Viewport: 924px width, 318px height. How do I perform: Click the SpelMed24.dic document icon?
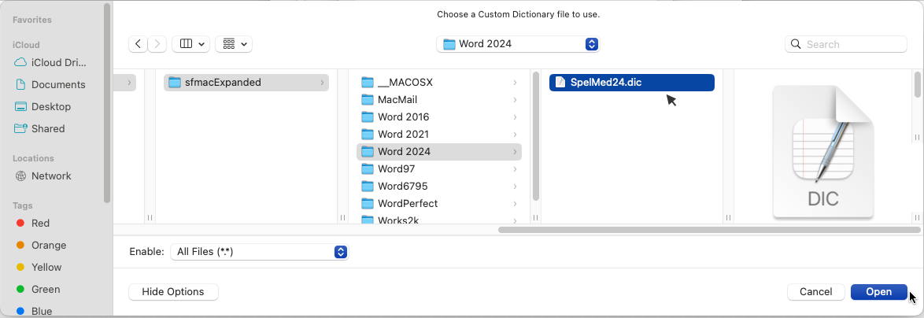click(560, 83)
